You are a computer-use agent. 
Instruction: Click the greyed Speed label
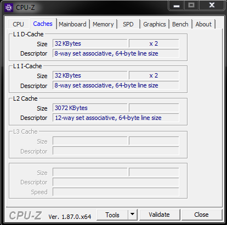click(39, 192)
